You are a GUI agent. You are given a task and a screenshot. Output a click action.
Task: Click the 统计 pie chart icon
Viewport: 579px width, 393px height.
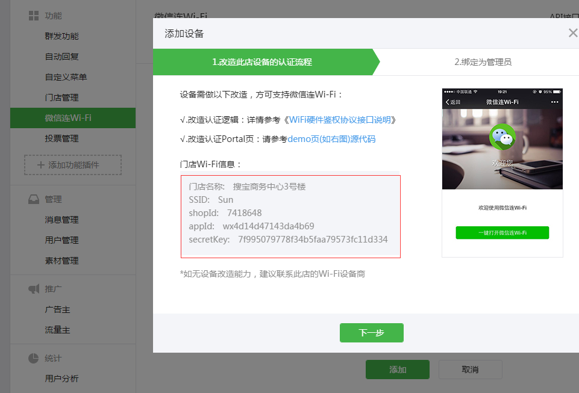coord(34,358)
